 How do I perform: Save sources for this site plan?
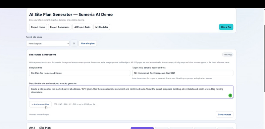(x=225, y=115)
